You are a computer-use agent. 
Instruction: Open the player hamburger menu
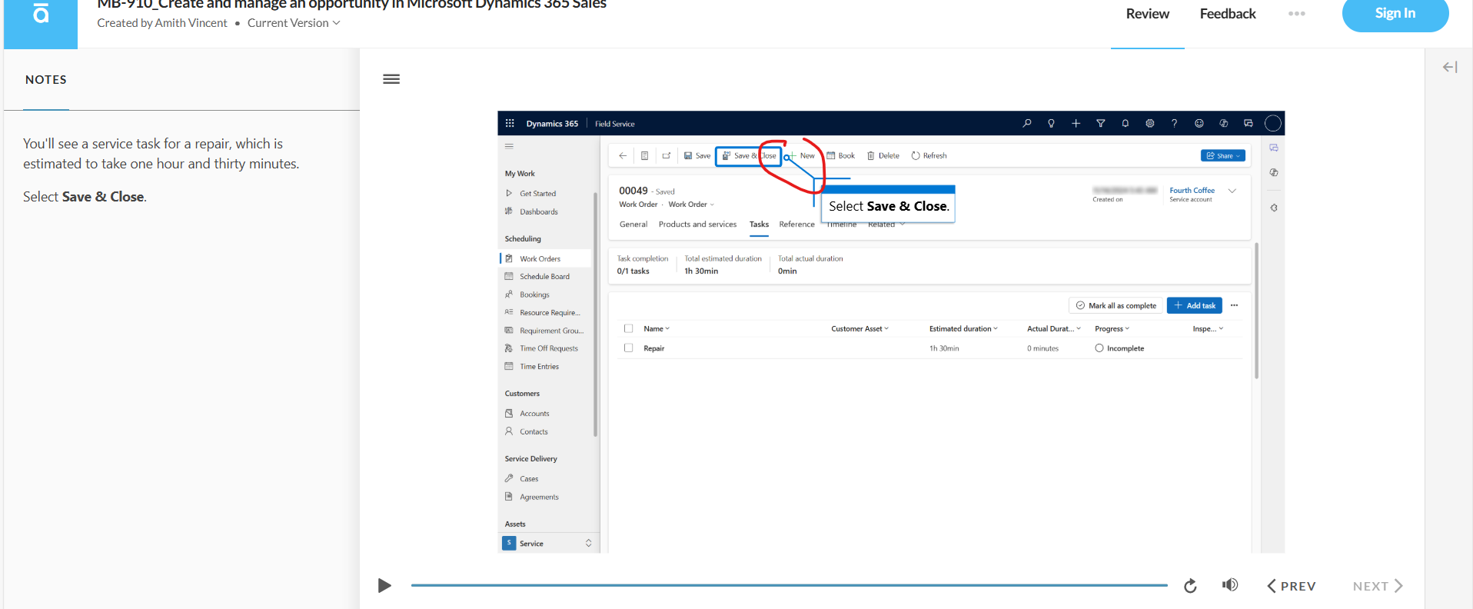point(391,79)
